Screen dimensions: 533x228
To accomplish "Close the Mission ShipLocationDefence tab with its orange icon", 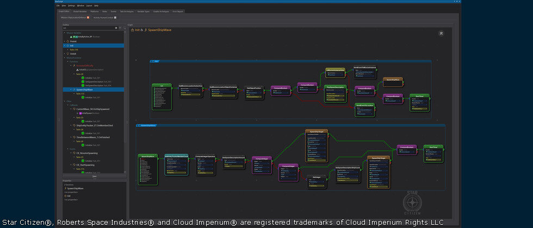I will click(88, 17).
